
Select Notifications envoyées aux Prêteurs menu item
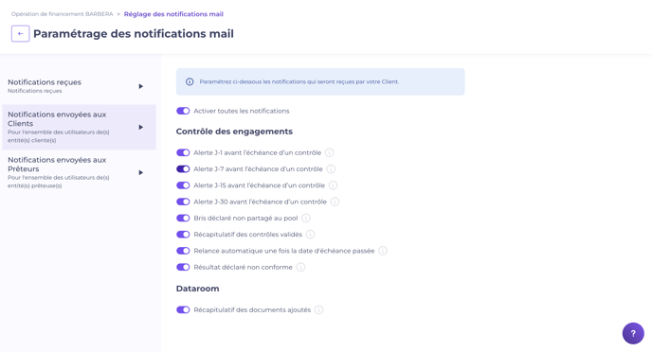pos(79,172)
